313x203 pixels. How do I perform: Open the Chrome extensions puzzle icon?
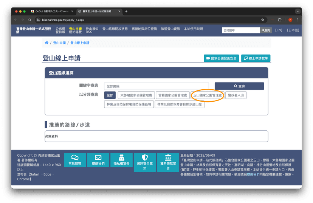280,20
